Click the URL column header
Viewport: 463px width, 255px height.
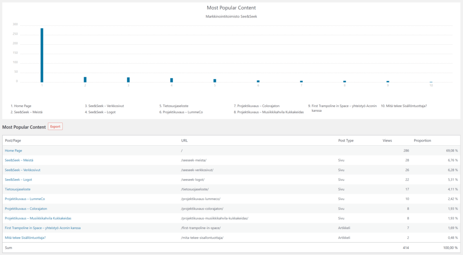coord(184,141)
